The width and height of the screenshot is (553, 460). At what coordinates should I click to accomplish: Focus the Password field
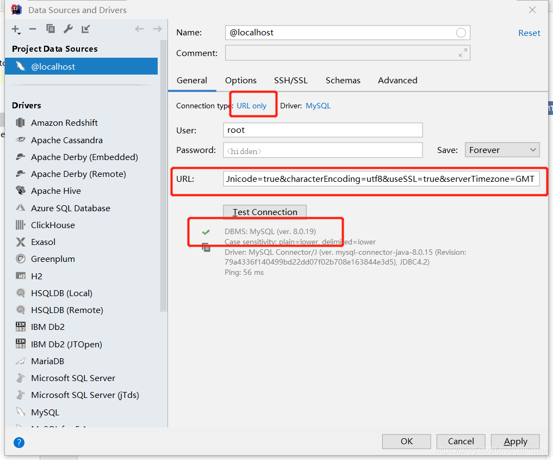tap(322, 150)
